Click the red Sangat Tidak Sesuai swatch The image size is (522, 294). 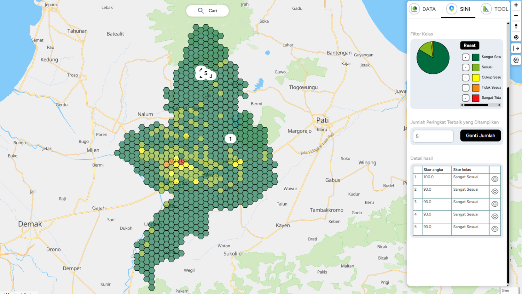pyautogui.click(x=475, y=98)
